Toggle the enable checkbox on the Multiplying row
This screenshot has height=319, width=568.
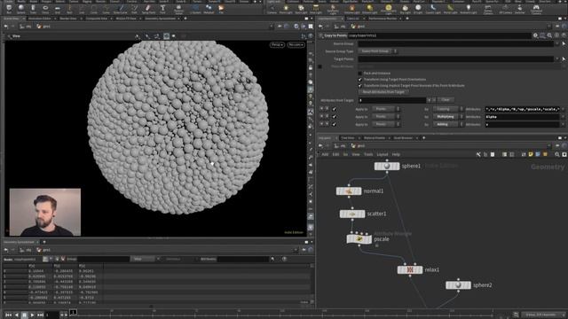click(334, 116)
